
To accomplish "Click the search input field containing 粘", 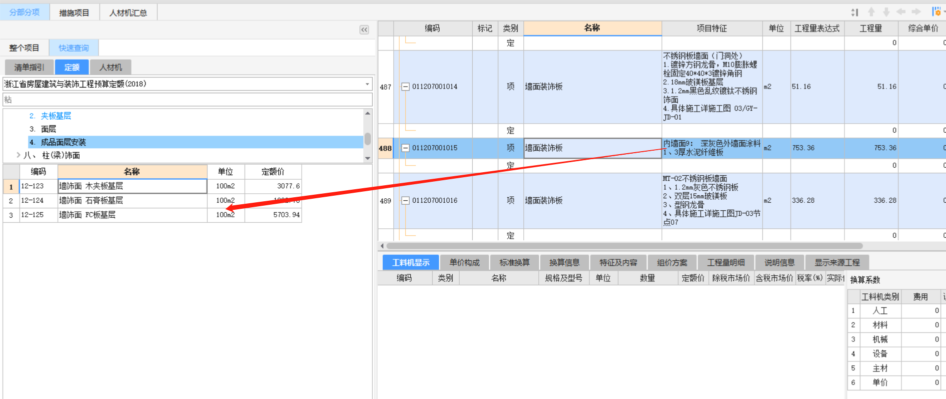I will pyautogui.click(x=188, y=100).
